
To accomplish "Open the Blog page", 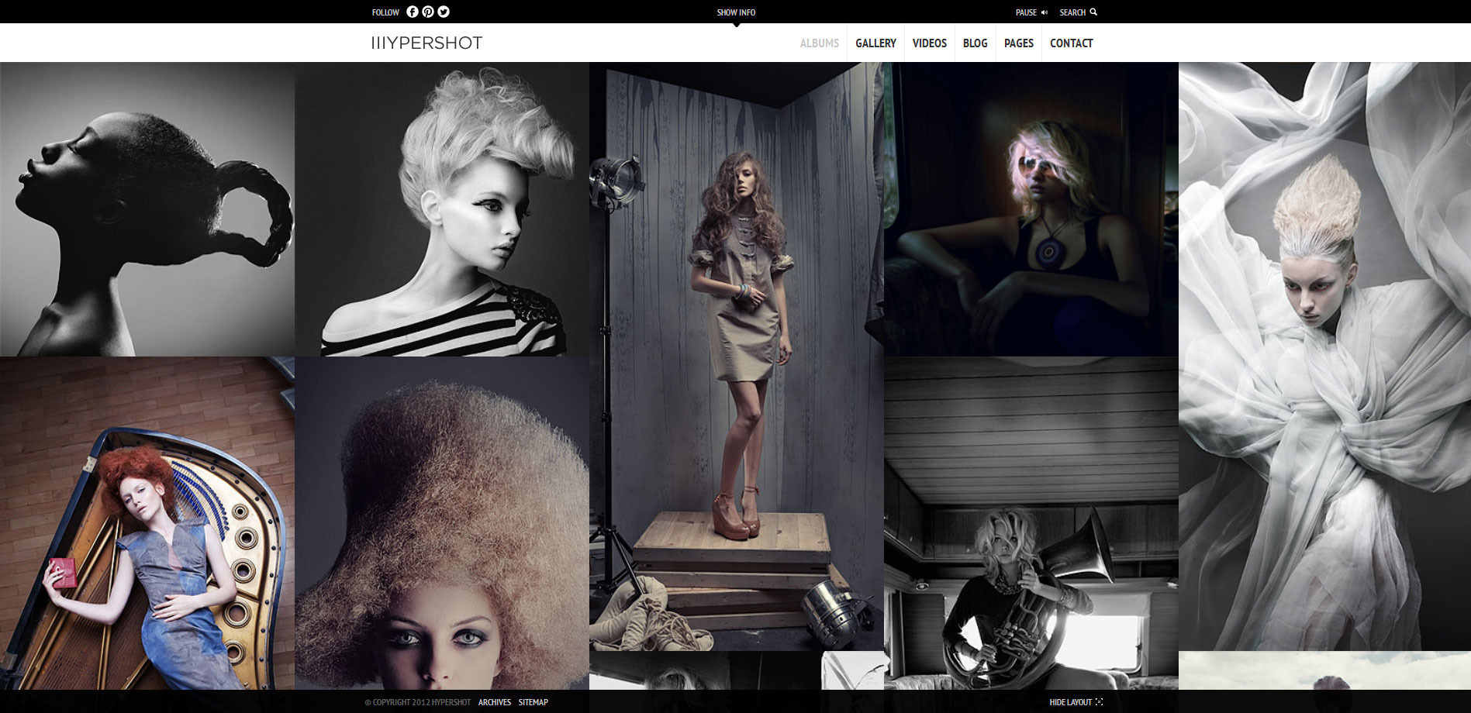I will pos(975,43).
